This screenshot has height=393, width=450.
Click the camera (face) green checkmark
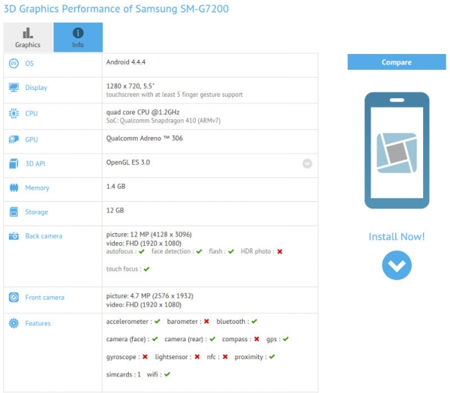coord(155,339)
